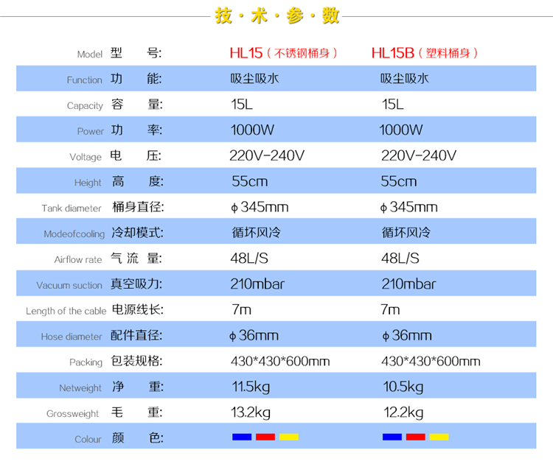Click the red swatch under HL15 column

[x=265, y=437]
